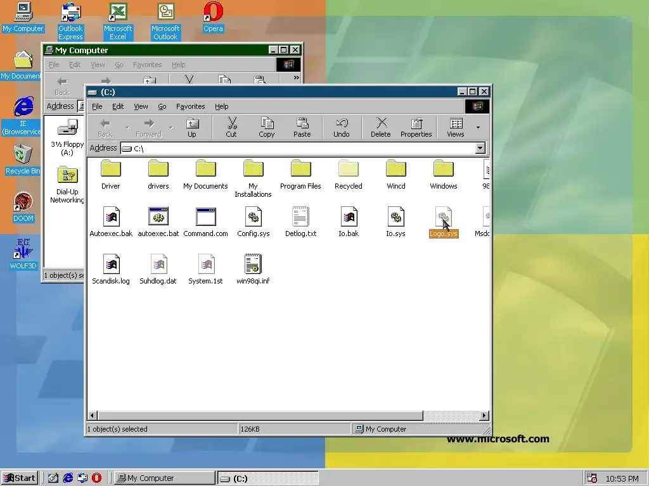Screen dimensions: 649x486
Task: Select the Driver folder
Action: 110,175
